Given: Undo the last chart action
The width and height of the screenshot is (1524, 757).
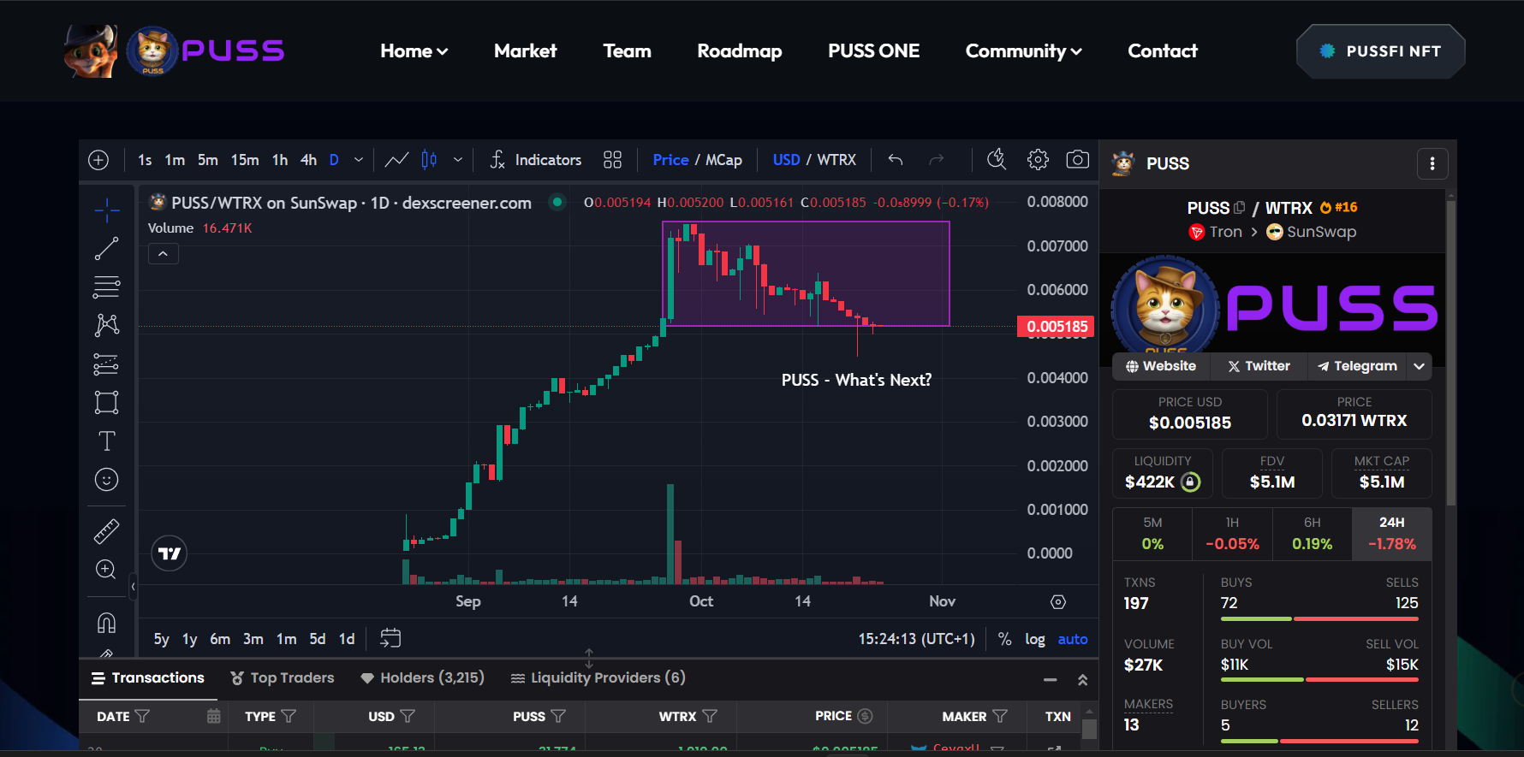Looking at the screenshot, I should click(896, 160).
